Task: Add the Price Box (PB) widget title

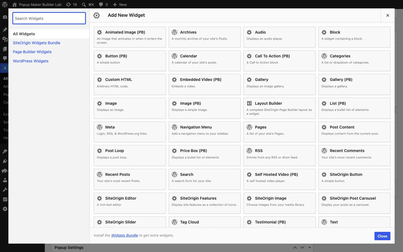Action: coord(193,151)
